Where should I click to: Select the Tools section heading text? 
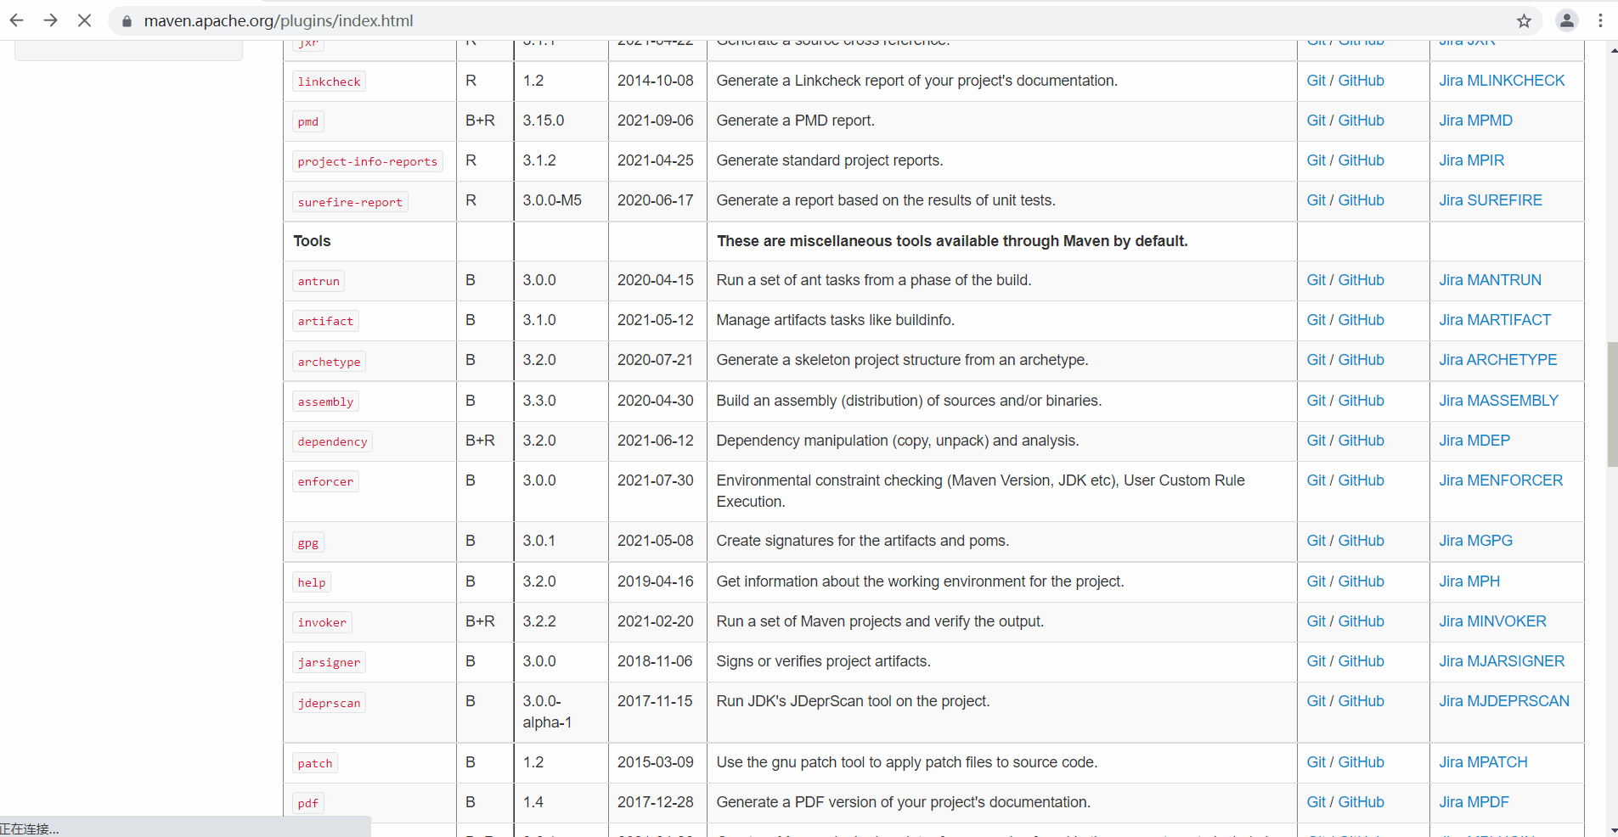pos(312,241)
